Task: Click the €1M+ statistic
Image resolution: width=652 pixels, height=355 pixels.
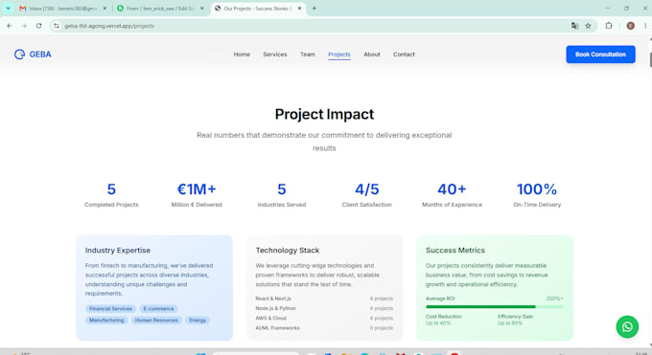Action: point(197,189)
